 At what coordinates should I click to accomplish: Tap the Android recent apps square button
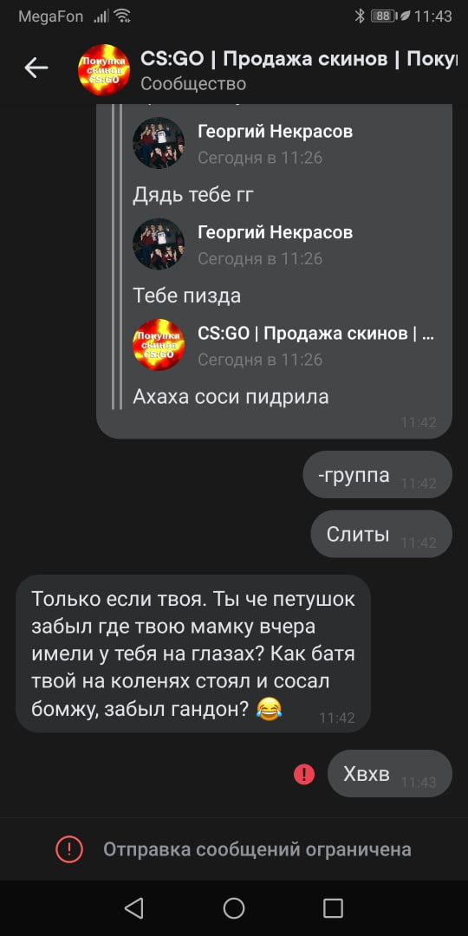[333, 908]
